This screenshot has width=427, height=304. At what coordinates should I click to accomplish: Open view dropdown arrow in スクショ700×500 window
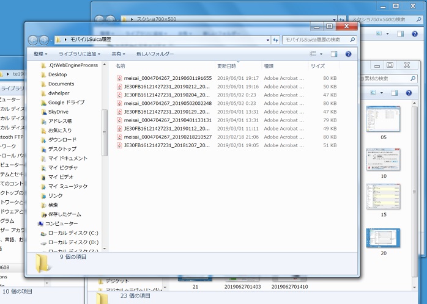(x=387, y=34)
